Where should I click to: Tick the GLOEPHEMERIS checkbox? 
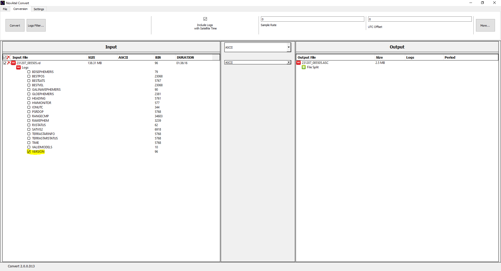pos(29,94)
